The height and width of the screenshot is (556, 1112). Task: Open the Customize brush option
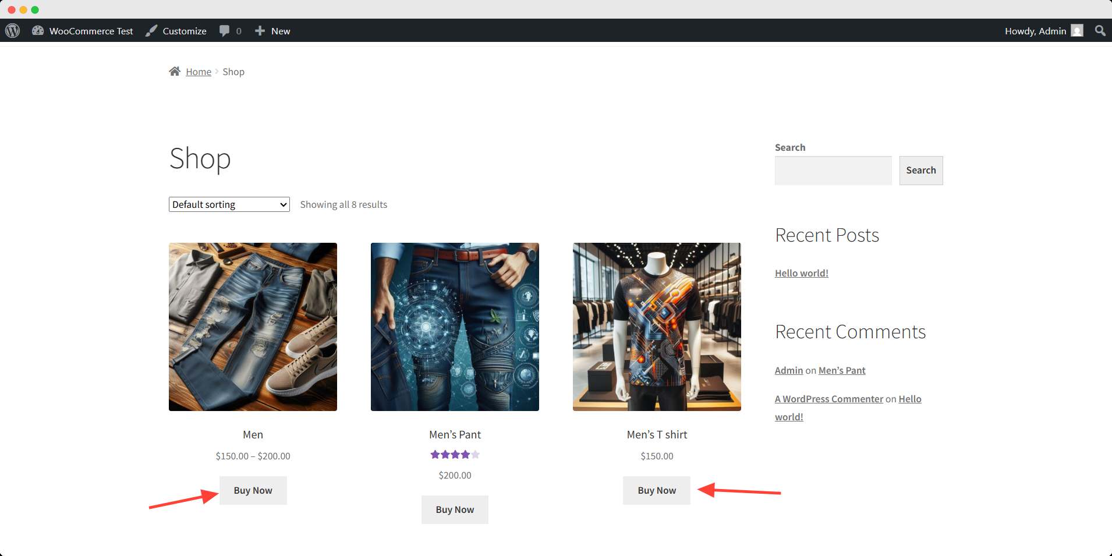pyautogui.click(x=176, y=31)
